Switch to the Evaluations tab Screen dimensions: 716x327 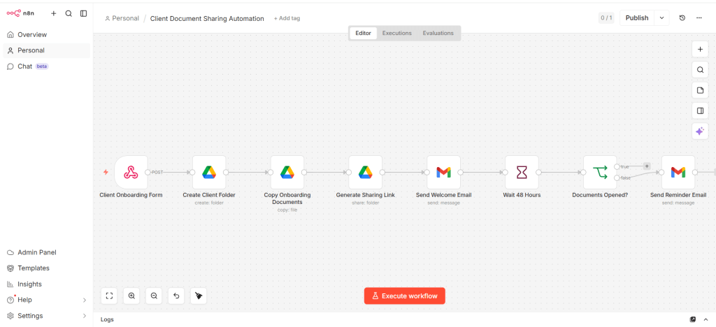438,34
